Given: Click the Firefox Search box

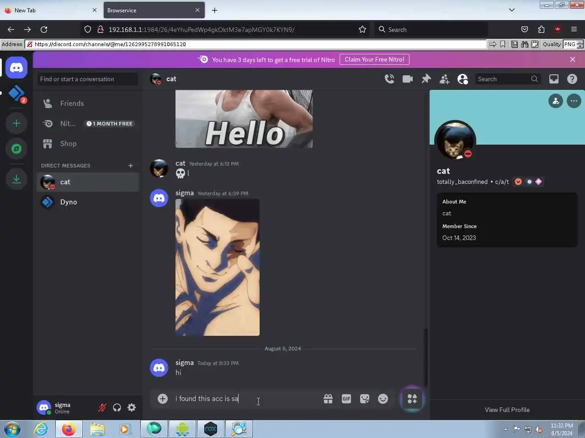Looking at the screenshot, I should point(431,29).
